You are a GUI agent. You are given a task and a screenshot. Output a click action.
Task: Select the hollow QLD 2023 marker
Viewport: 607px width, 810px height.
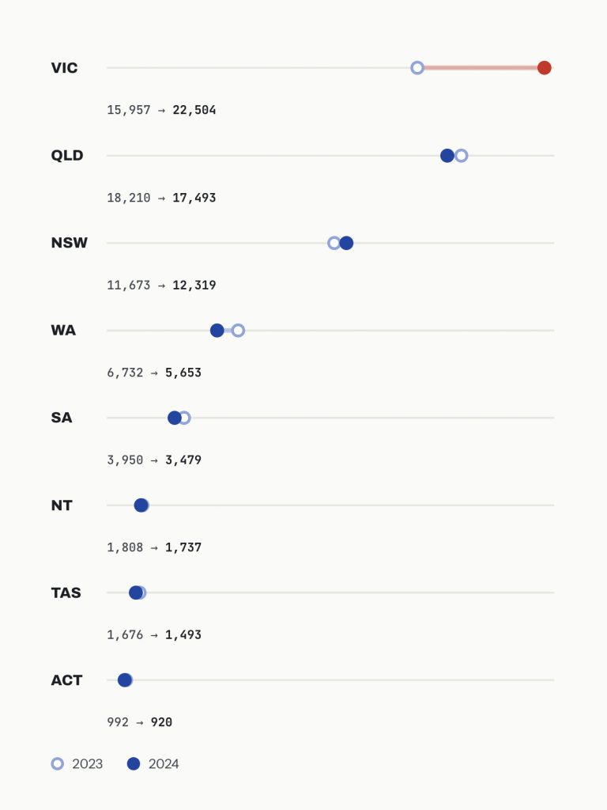(462, 156)
